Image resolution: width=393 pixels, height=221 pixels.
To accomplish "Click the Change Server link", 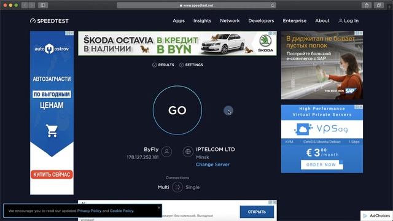I will pos(213,165).
